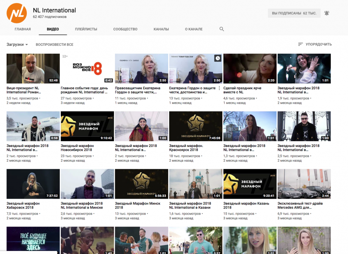
Task: Open the three-dot menu for Екатерина Гордон video
Action: (x=219, y=88)
